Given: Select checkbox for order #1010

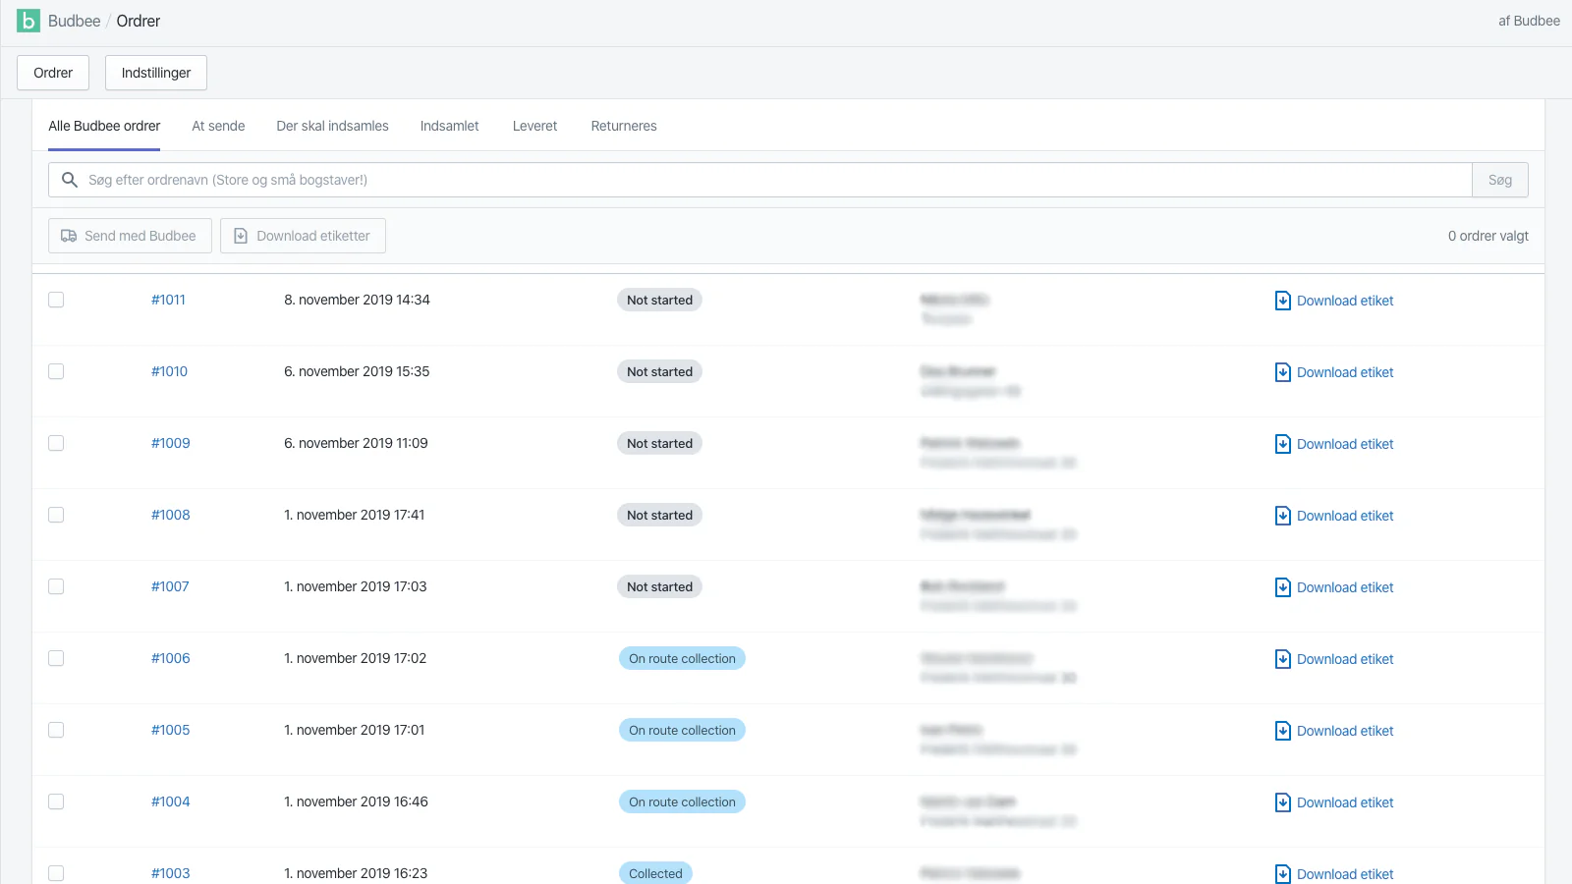Looking at the screenshot, I should point(56,371).
